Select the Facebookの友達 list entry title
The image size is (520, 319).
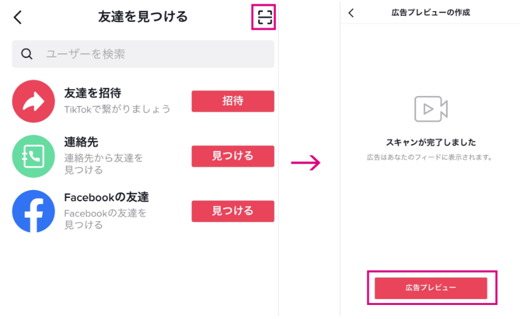click(106, 197)
